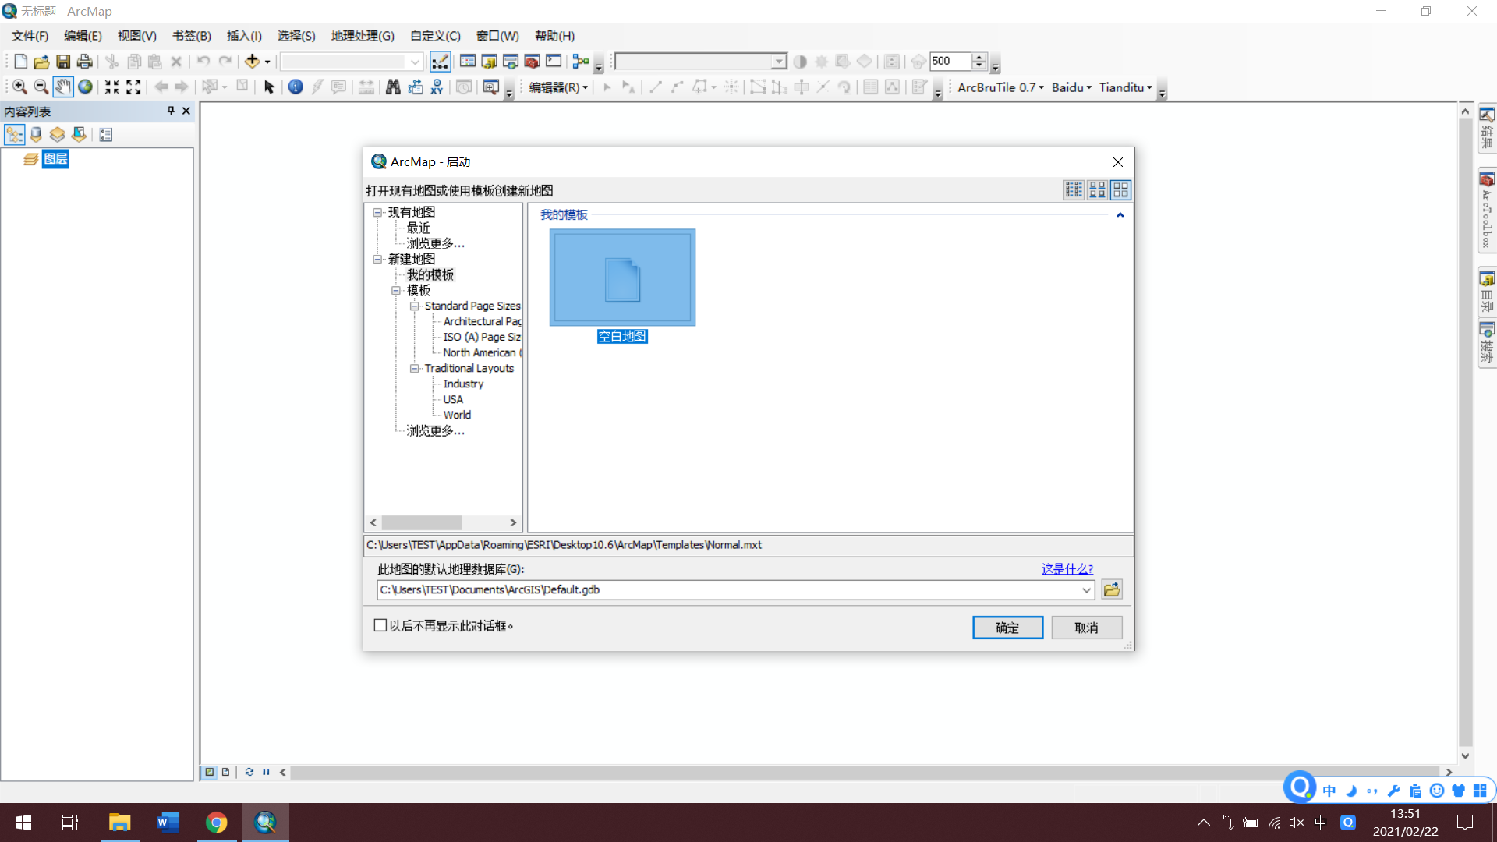
Task: Click the Add Data plus icon
Action: point(252,62)
